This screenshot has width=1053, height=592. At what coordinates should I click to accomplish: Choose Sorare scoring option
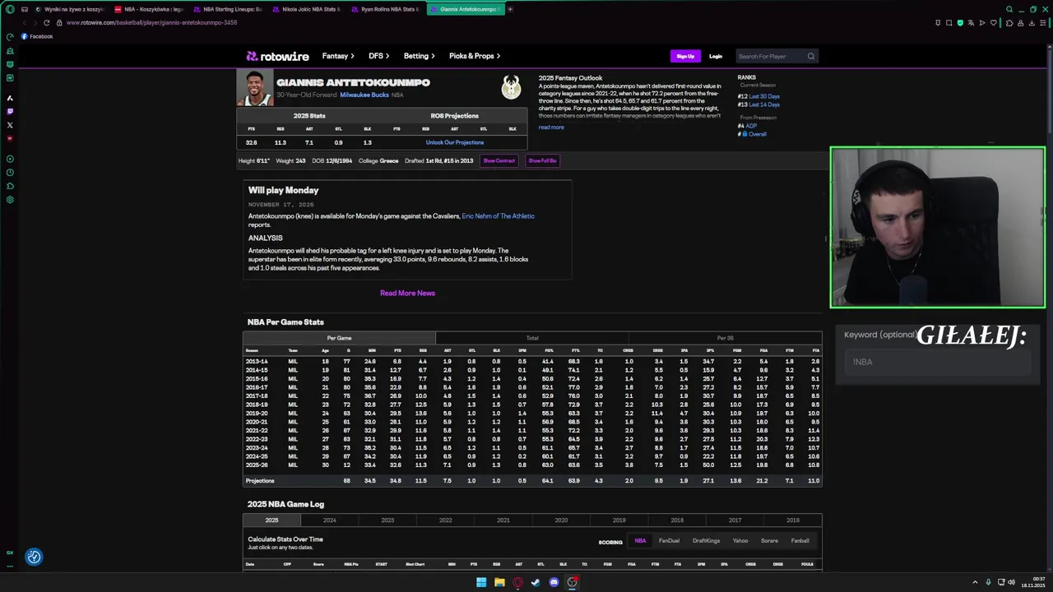click(x=769, y=541)
